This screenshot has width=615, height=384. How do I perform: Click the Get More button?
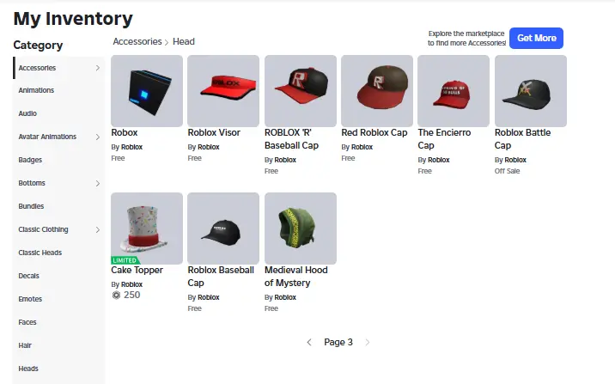(536, 38)
